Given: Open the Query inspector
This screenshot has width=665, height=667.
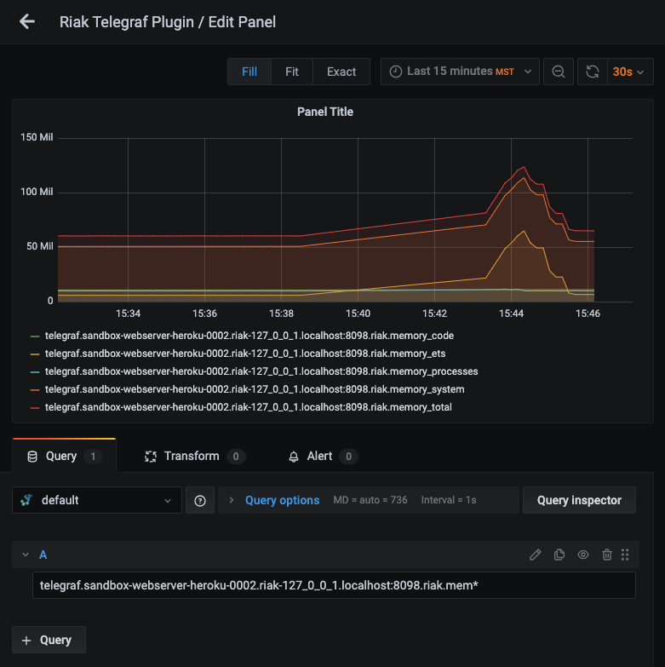Looking at the screenshot, I should [x=579, y=500].
